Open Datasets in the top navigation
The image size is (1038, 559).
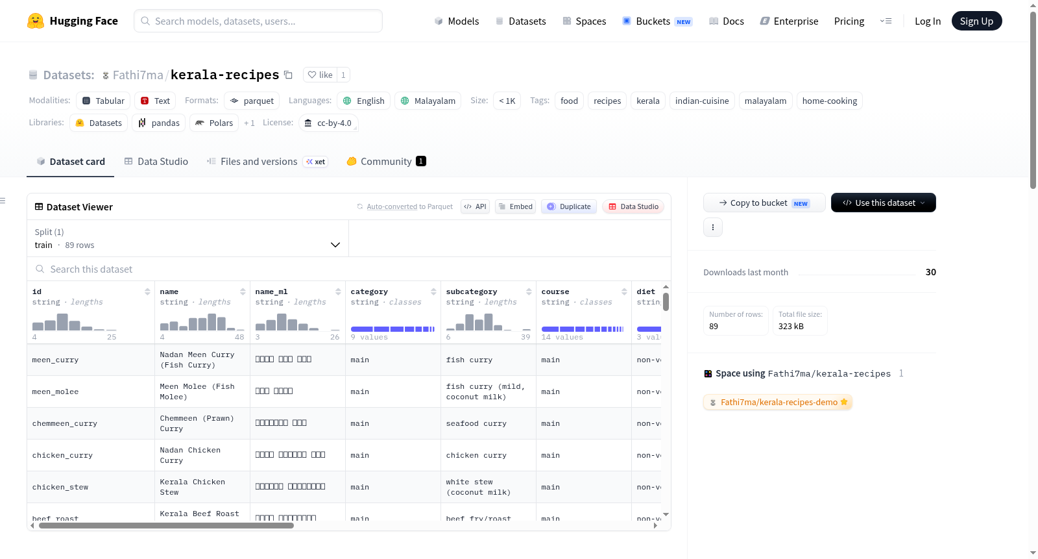click(x=520, y=21)
